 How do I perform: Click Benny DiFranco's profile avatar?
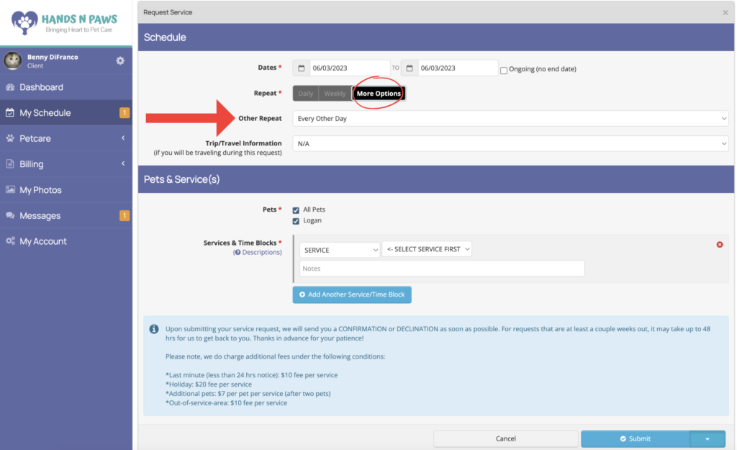(x=12, y=61)
